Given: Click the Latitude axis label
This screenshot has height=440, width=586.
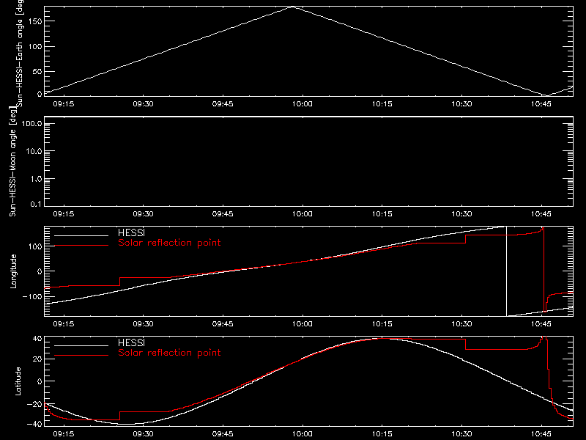Looking at the screenshot, I should [18, 381].
